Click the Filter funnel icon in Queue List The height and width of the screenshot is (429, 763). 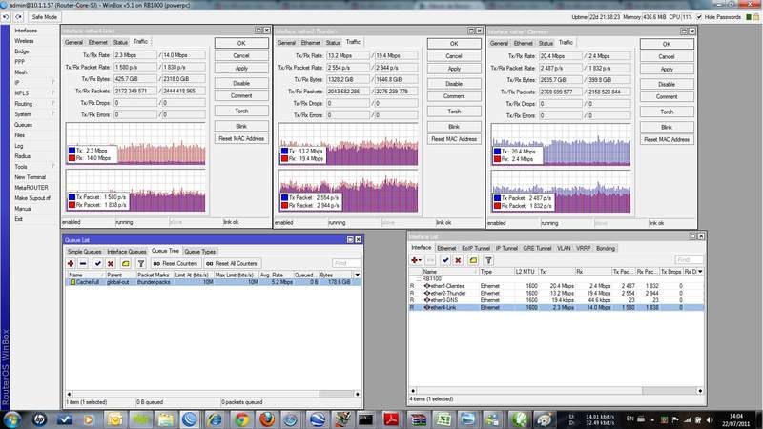pyautogui.click(x=140, y=264)
